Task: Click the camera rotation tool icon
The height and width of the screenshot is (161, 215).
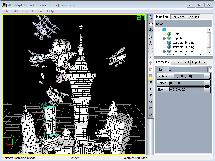Action: pos(151,31)
